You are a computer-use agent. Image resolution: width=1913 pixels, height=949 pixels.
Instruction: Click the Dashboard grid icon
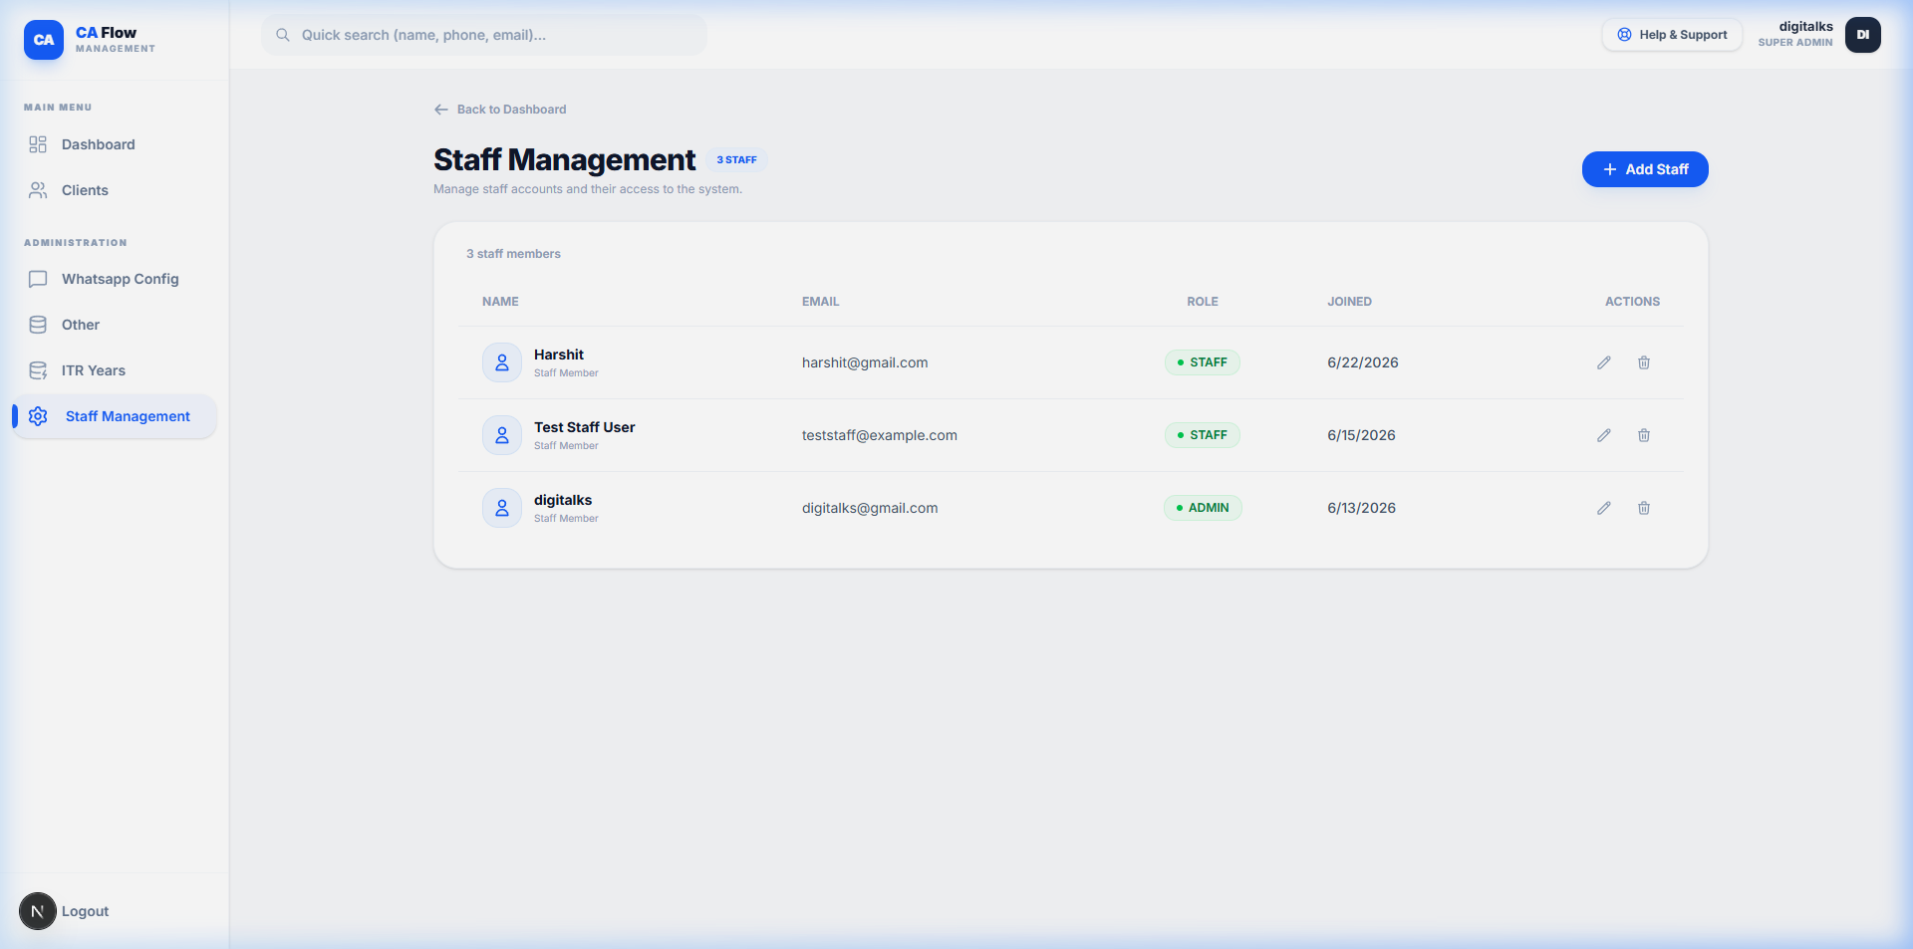[38, 144]
